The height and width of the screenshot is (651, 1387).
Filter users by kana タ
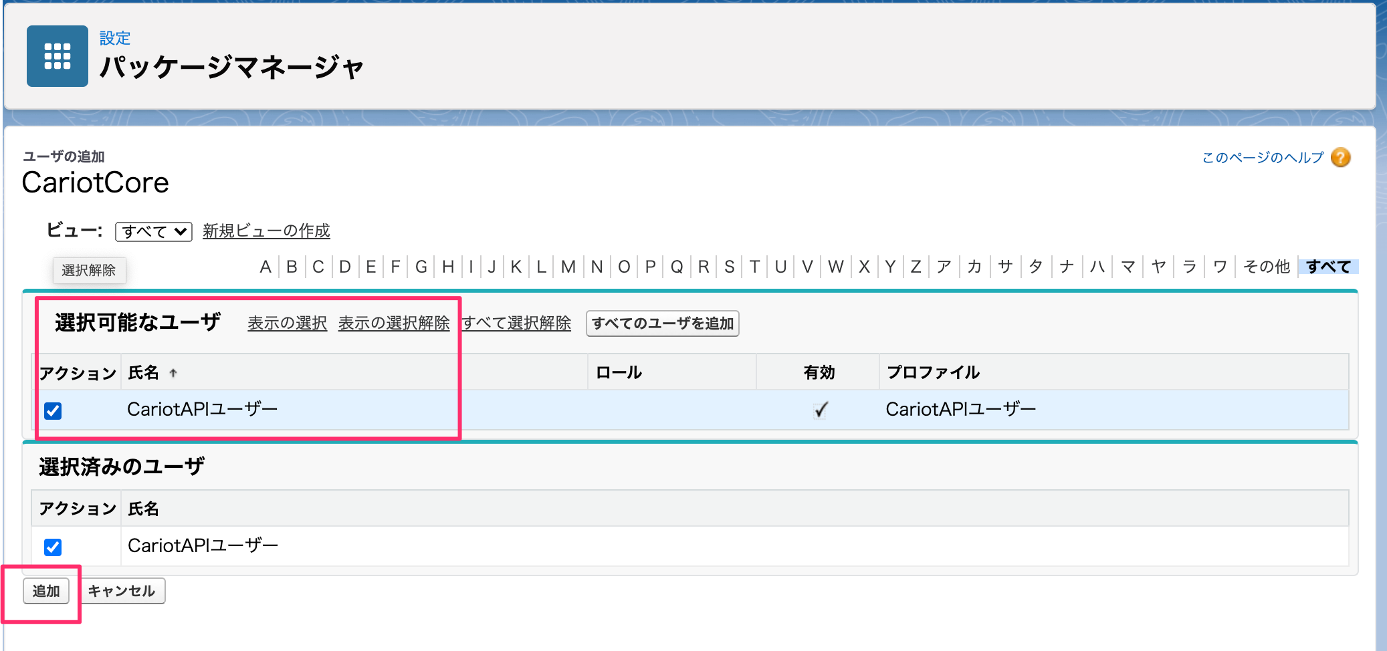[1036, 267]
